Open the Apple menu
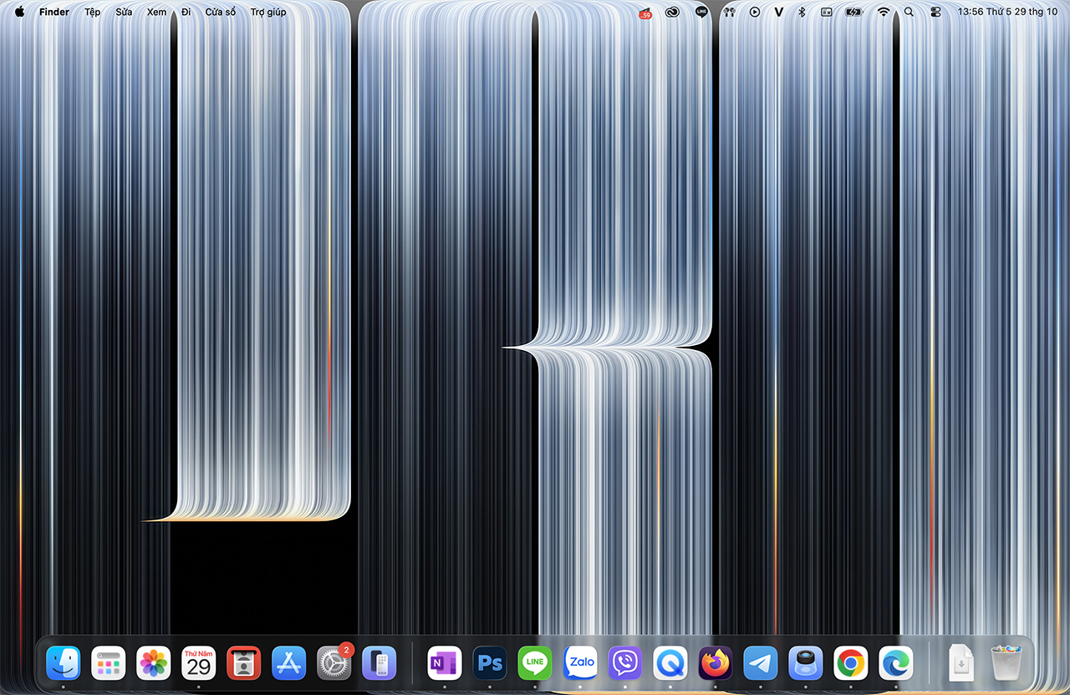1070x695 pixels. [19, 12]
